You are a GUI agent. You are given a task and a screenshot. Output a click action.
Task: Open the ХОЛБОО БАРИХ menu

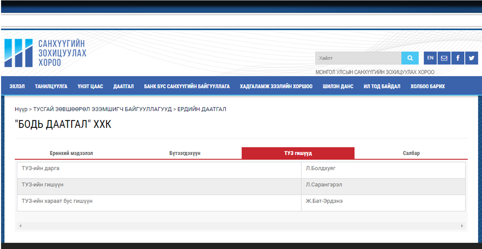(x=427, y=86)
